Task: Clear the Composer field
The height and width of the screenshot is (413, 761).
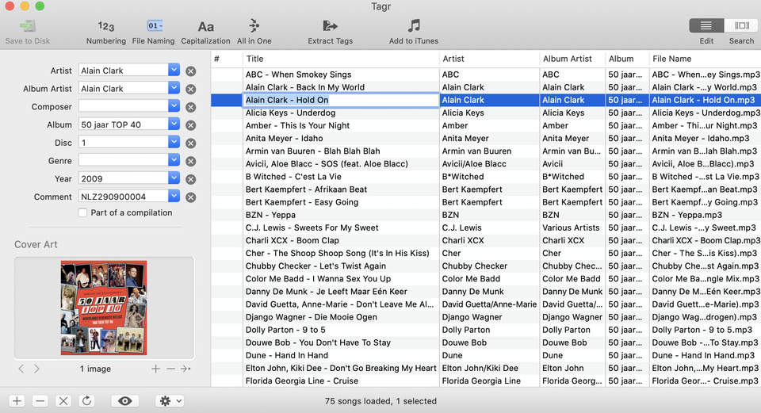Action: pyautogui.click(x=191, y=107)
